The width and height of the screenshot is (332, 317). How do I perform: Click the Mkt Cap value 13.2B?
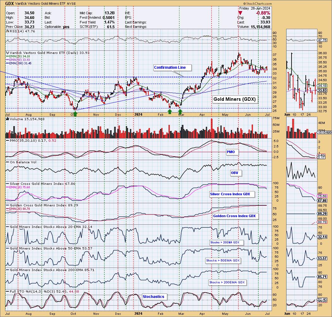(109, 13)
